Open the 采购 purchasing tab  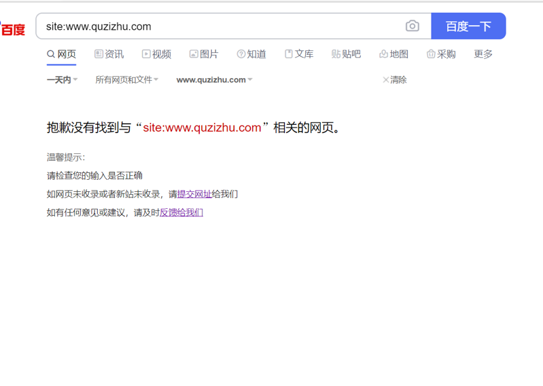pyautogui.click(x=441, y=54)
